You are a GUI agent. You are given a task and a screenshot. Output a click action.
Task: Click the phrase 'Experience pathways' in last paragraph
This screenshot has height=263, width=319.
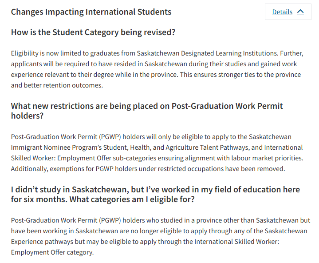tap(42, 242)
